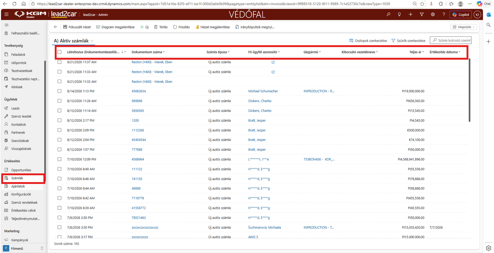Screen dimensions: 494x253
Task: Switch area with Főmenü selector
Action: [23, 248]
